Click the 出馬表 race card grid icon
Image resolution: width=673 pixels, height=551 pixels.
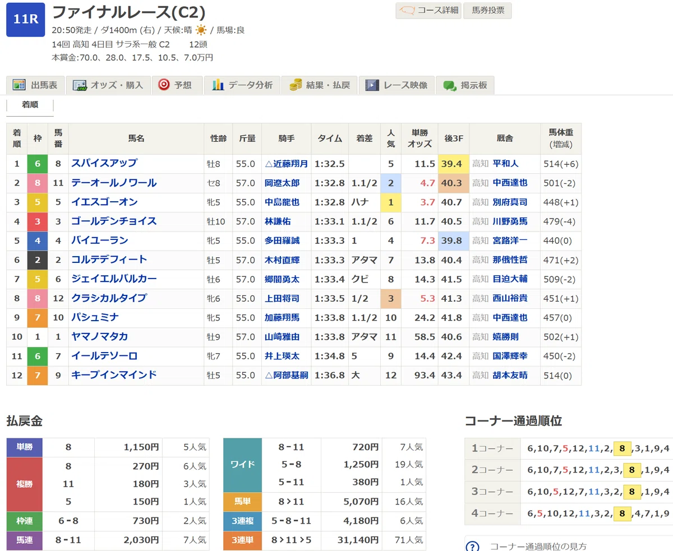point(19,85)
